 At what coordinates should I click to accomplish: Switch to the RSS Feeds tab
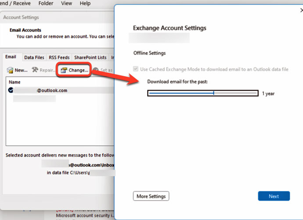point(59,58)
